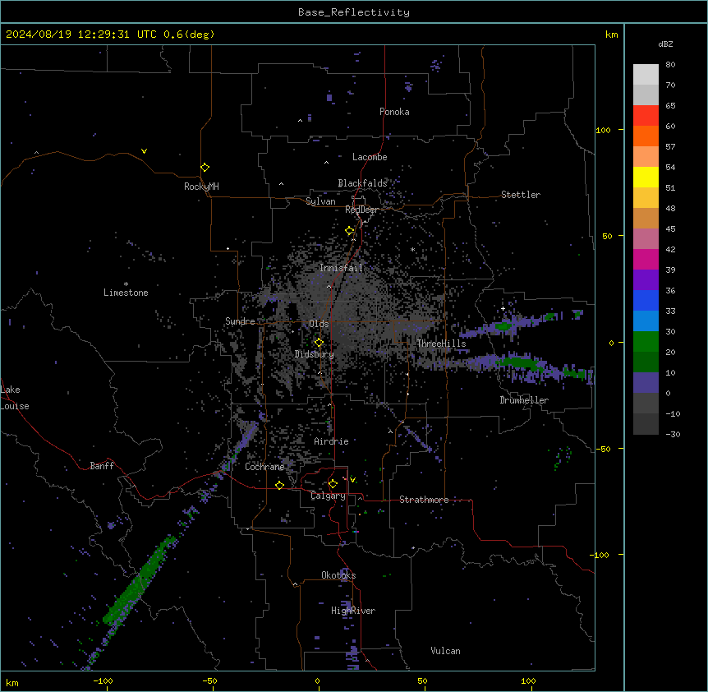Click the white caret marker left of Lacombe

tap(326, 163)
